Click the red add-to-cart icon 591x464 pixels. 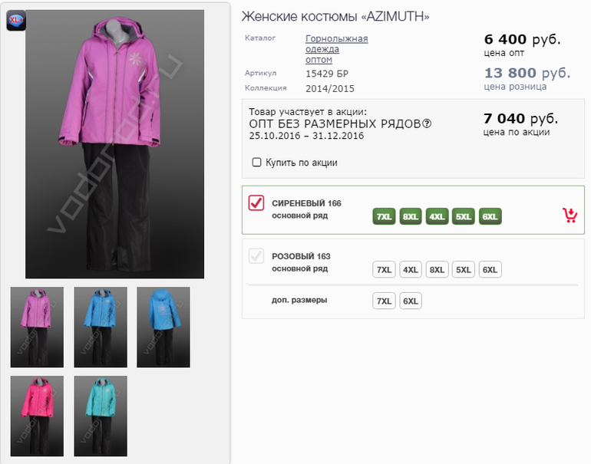(x=570, y=215)
